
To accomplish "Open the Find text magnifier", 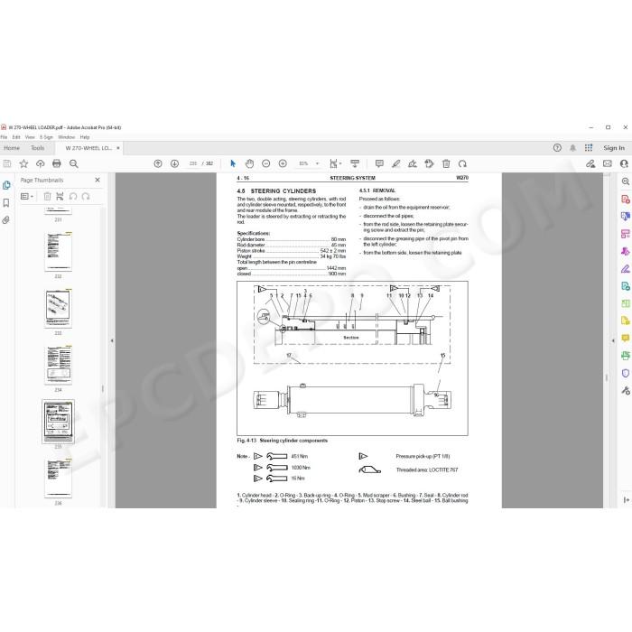I will [x=73, y=163].
